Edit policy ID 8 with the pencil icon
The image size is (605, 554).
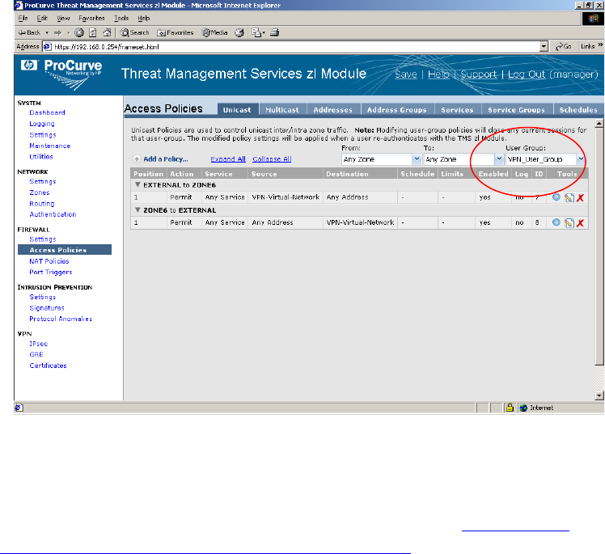pyautogui.click(x=569, y=223)
